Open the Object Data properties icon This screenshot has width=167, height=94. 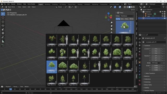pyautogui.click(x=140, y=78)
